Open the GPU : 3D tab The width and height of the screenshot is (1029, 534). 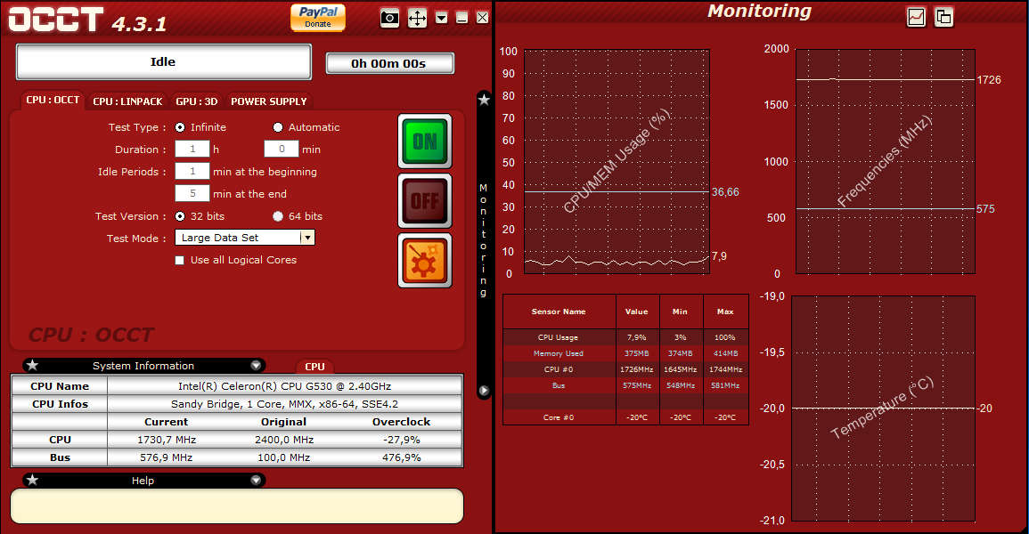(x=196, y=101)
